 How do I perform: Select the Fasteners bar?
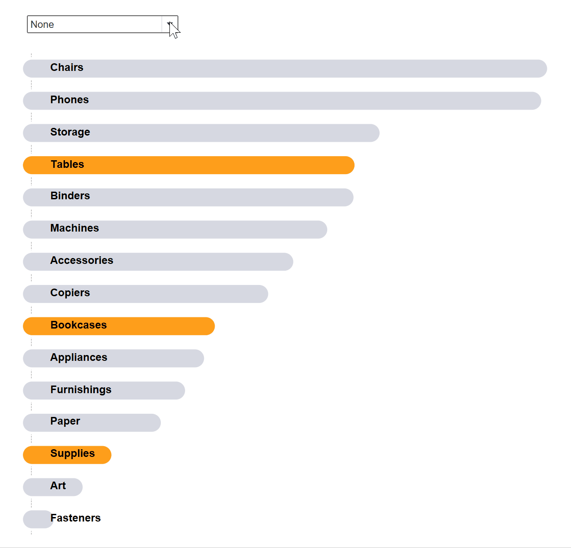click(x=38, y=519)
